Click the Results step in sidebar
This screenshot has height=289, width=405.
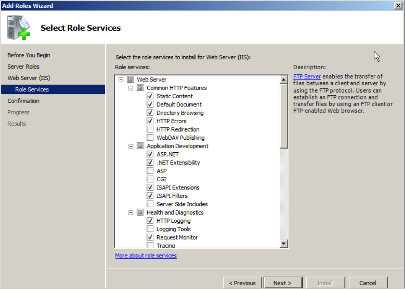point(16,124)
